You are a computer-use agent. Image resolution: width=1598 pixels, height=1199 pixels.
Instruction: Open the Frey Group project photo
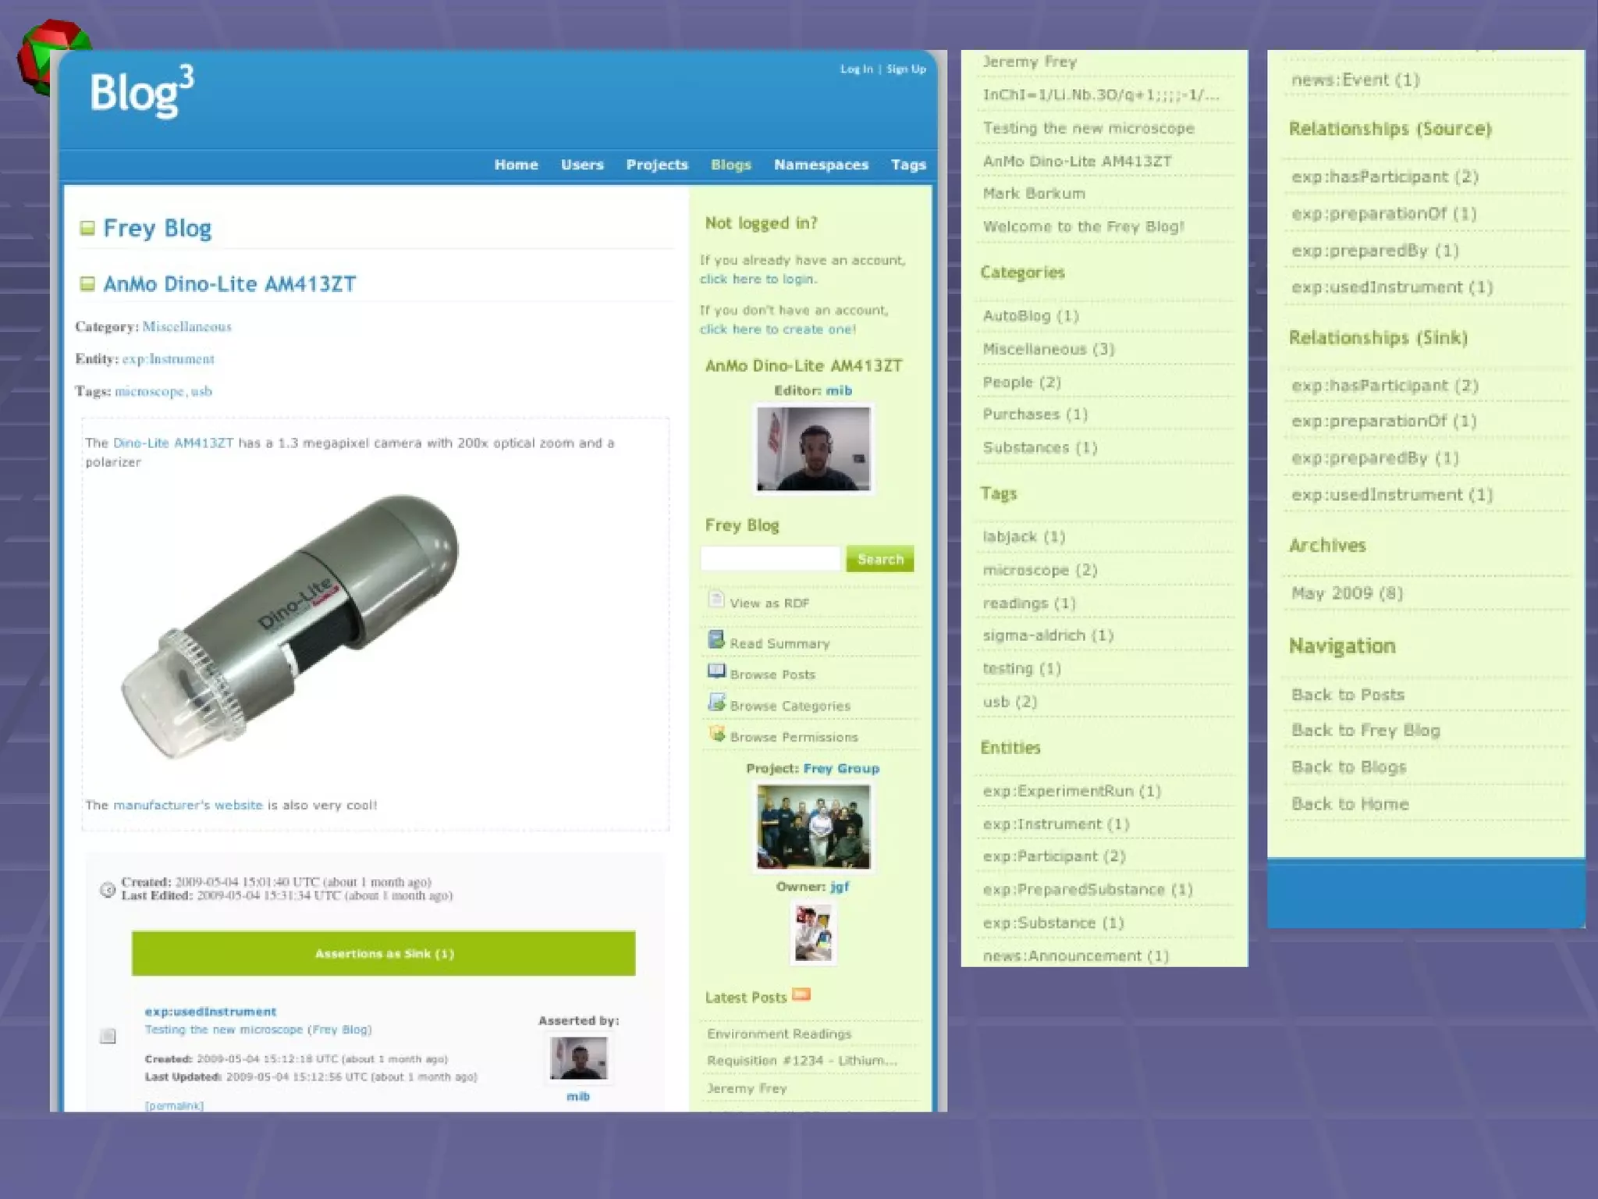coord(813,827)
